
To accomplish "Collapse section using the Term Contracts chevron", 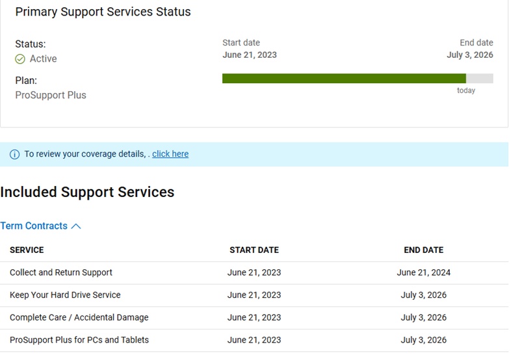I will [76, 226].
